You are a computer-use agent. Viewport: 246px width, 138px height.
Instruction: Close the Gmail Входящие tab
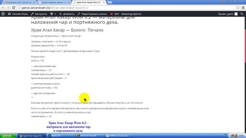pos(34,2)
